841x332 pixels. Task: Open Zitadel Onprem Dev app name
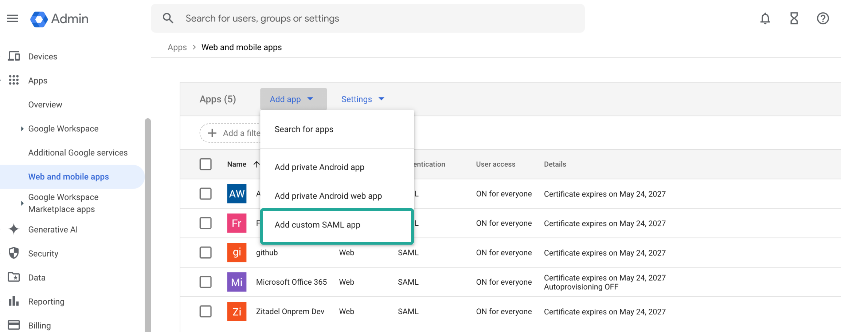[290, 312]
